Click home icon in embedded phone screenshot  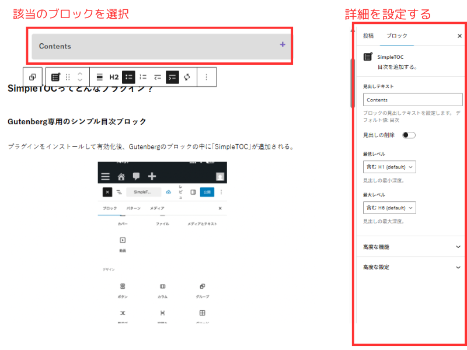[121, 177]
